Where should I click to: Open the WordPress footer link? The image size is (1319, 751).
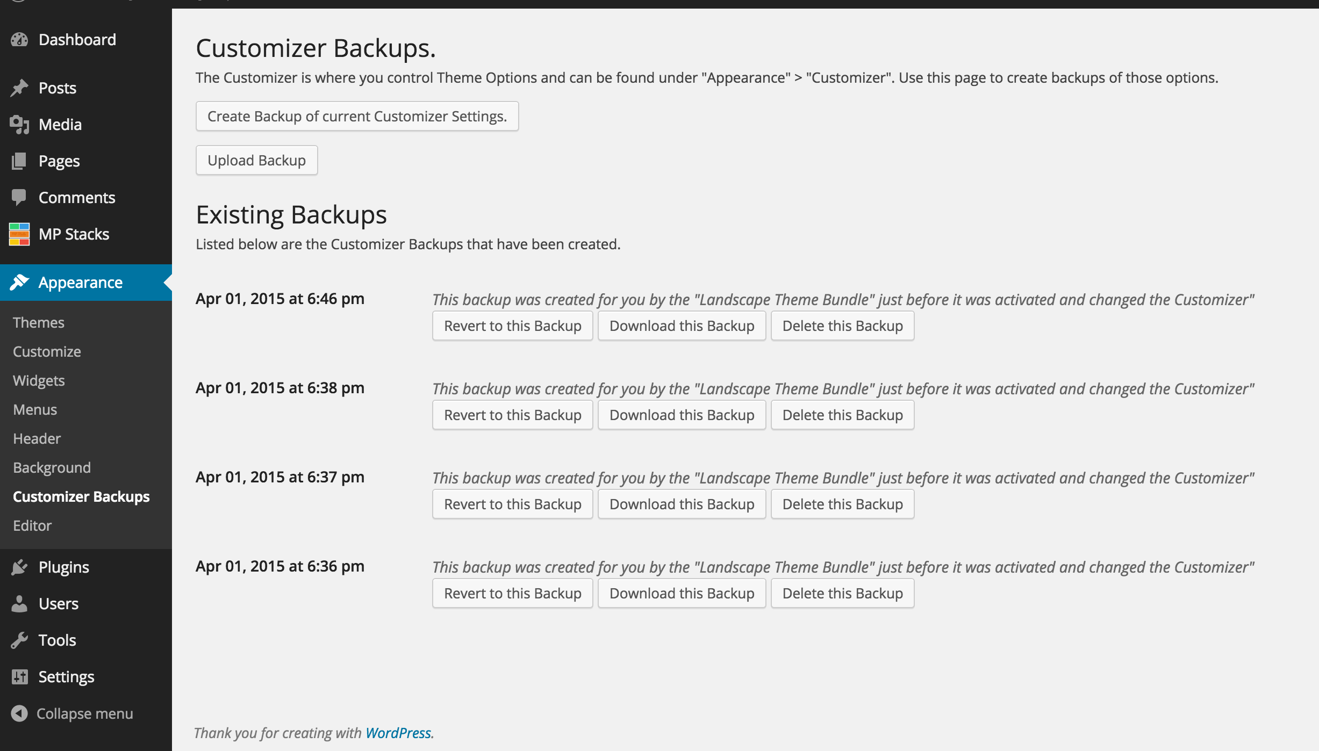[x=398, y=733]
